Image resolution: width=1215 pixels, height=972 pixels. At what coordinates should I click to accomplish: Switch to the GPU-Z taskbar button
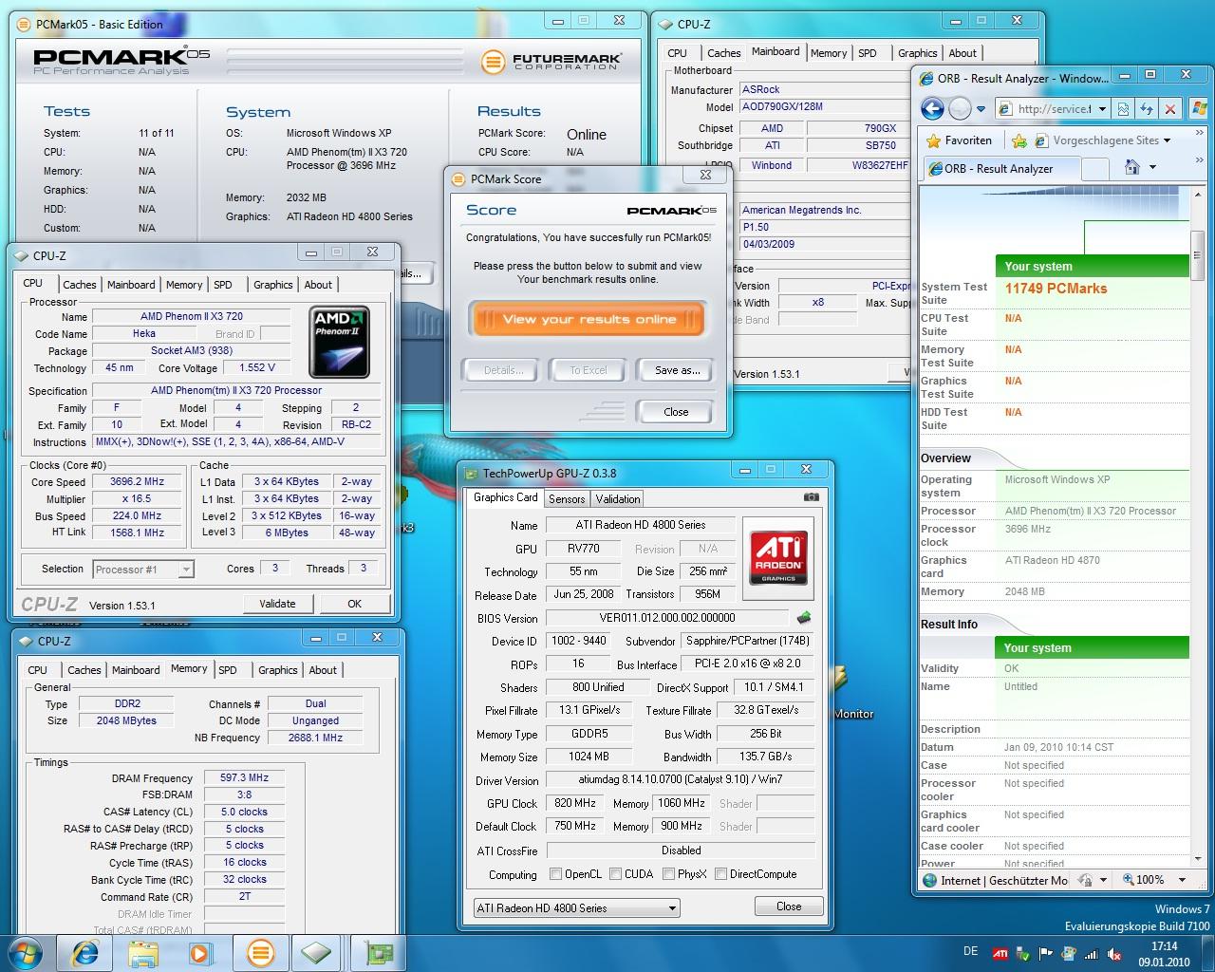coord(380,953)
